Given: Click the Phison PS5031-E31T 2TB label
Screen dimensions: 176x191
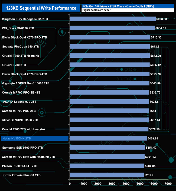Looking at the screenshot, I should click(x=19, y=166).
